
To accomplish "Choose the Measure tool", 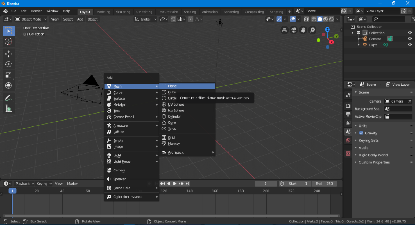I will point(8,108).
